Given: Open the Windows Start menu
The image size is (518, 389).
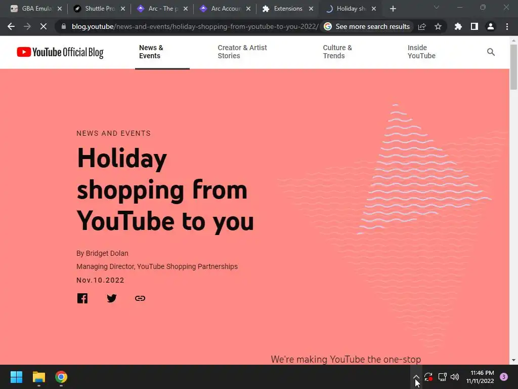Looking at the screenshot, I should tap(16, 377).
